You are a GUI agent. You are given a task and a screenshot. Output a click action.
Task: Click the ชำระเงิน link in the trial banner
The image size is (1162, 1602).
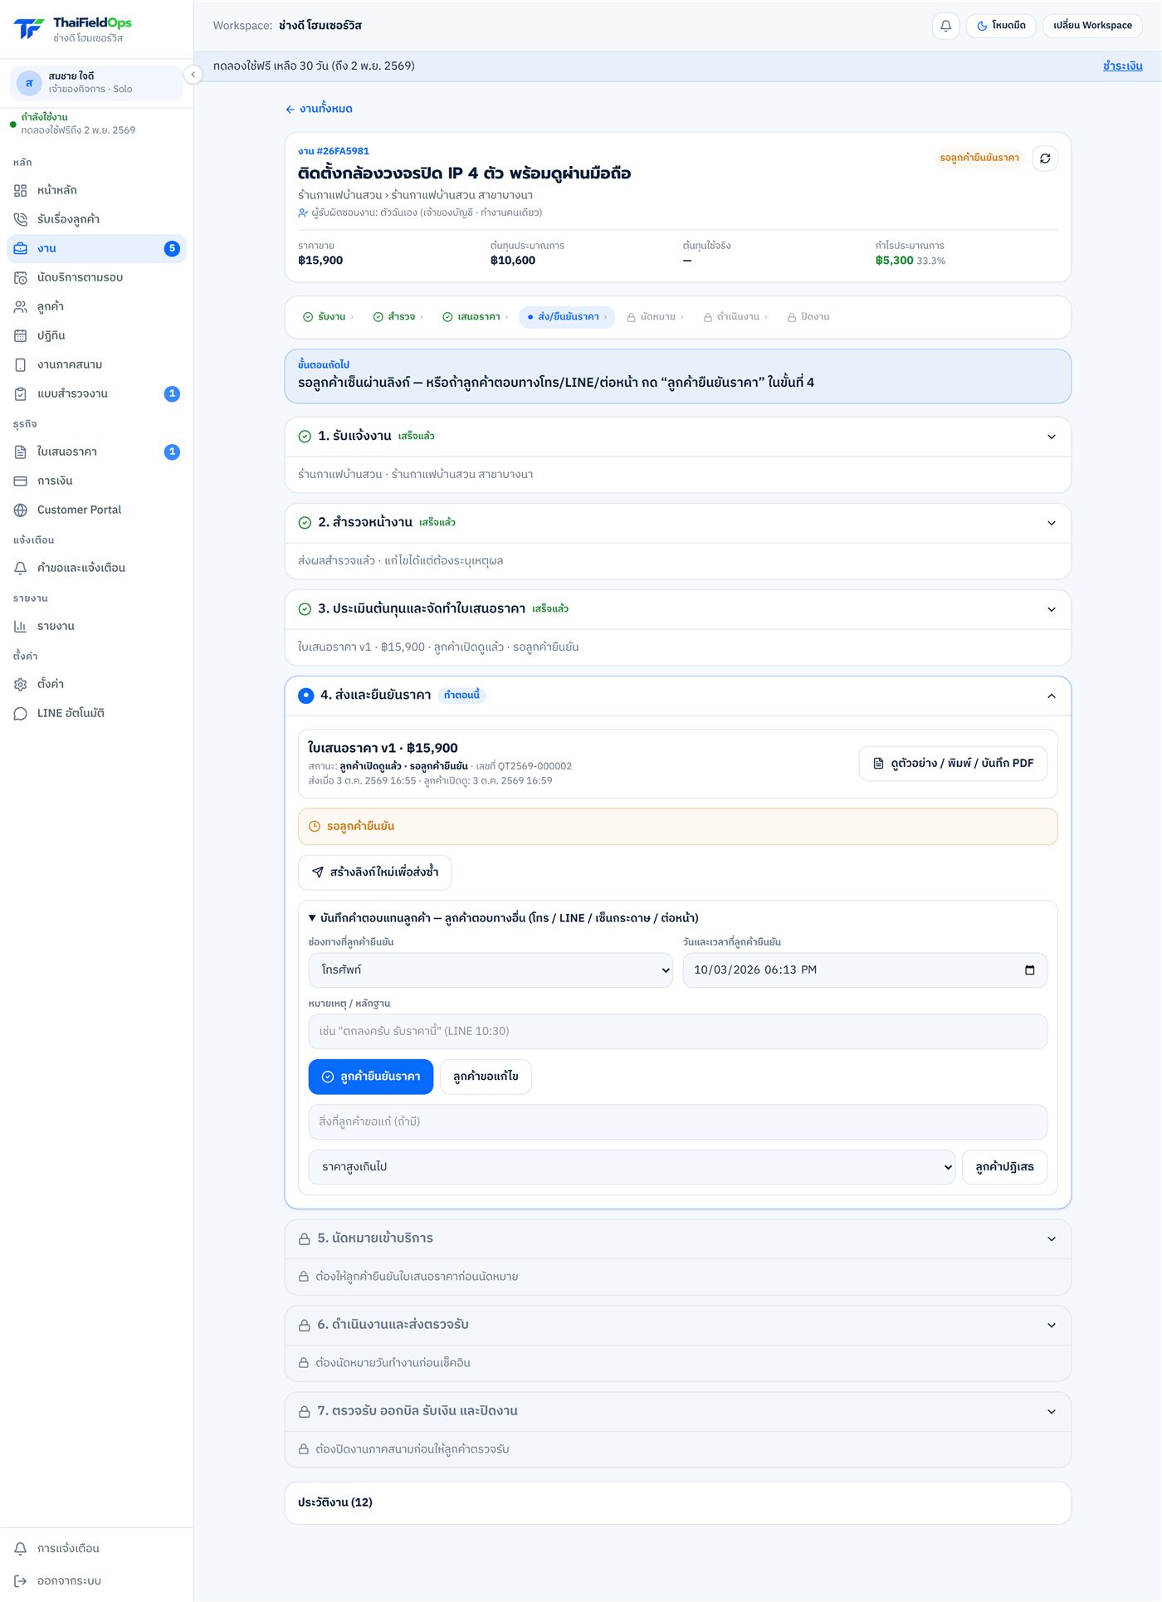(1122, 66)
